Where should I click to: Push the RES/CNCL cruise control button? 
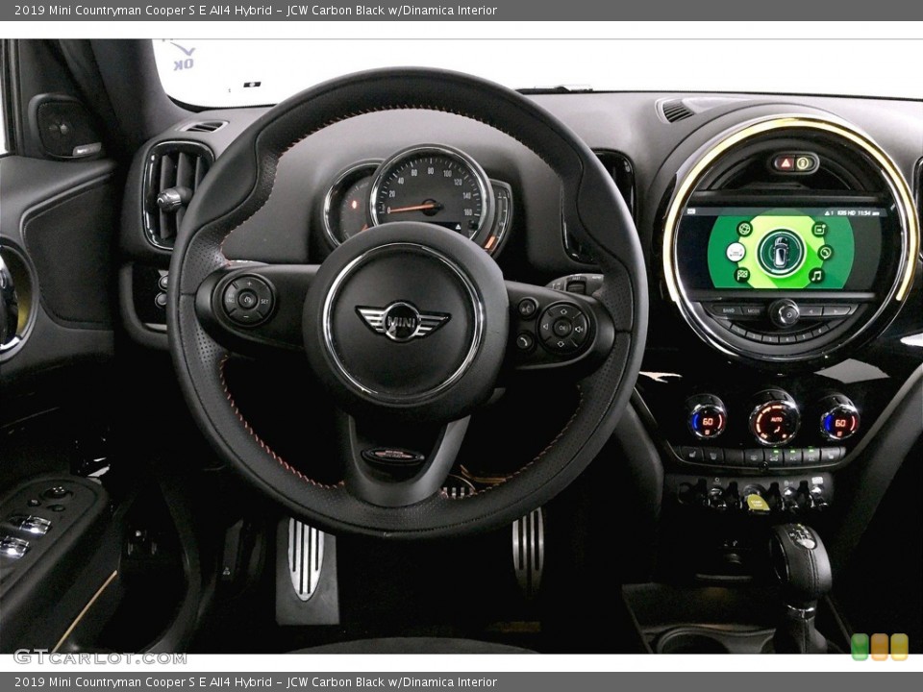231,300
